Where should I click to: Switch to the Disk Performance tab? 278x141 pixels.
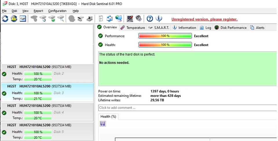tap(231, 28)
